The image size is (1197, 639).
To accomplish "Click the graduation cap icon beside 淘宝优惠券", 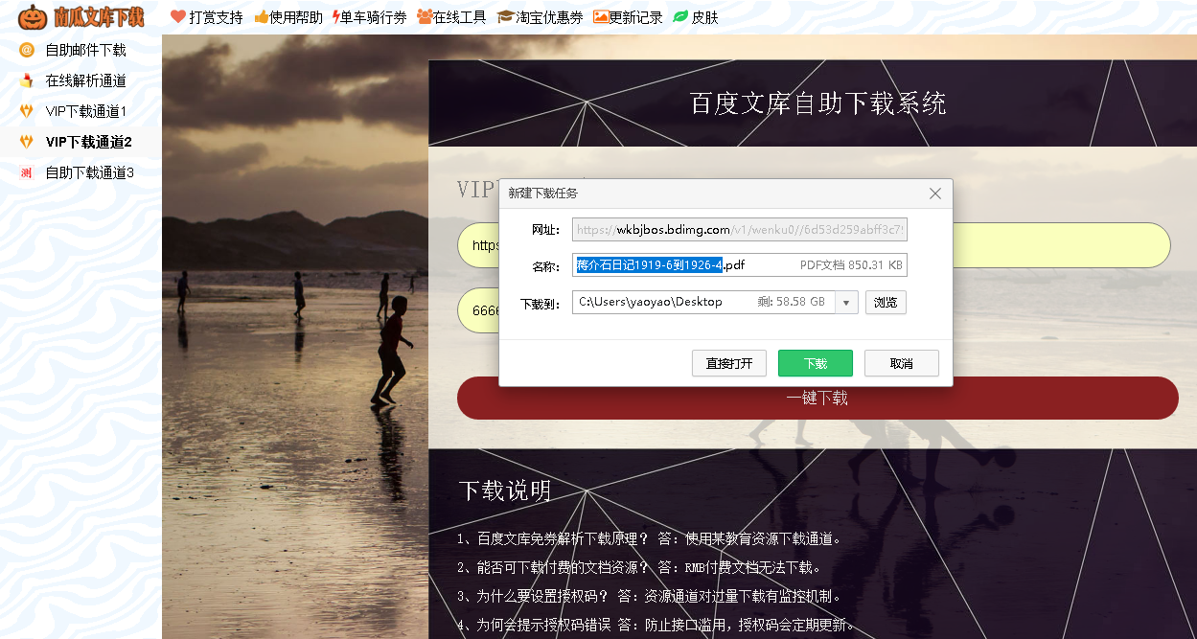I will pos(505,16).
